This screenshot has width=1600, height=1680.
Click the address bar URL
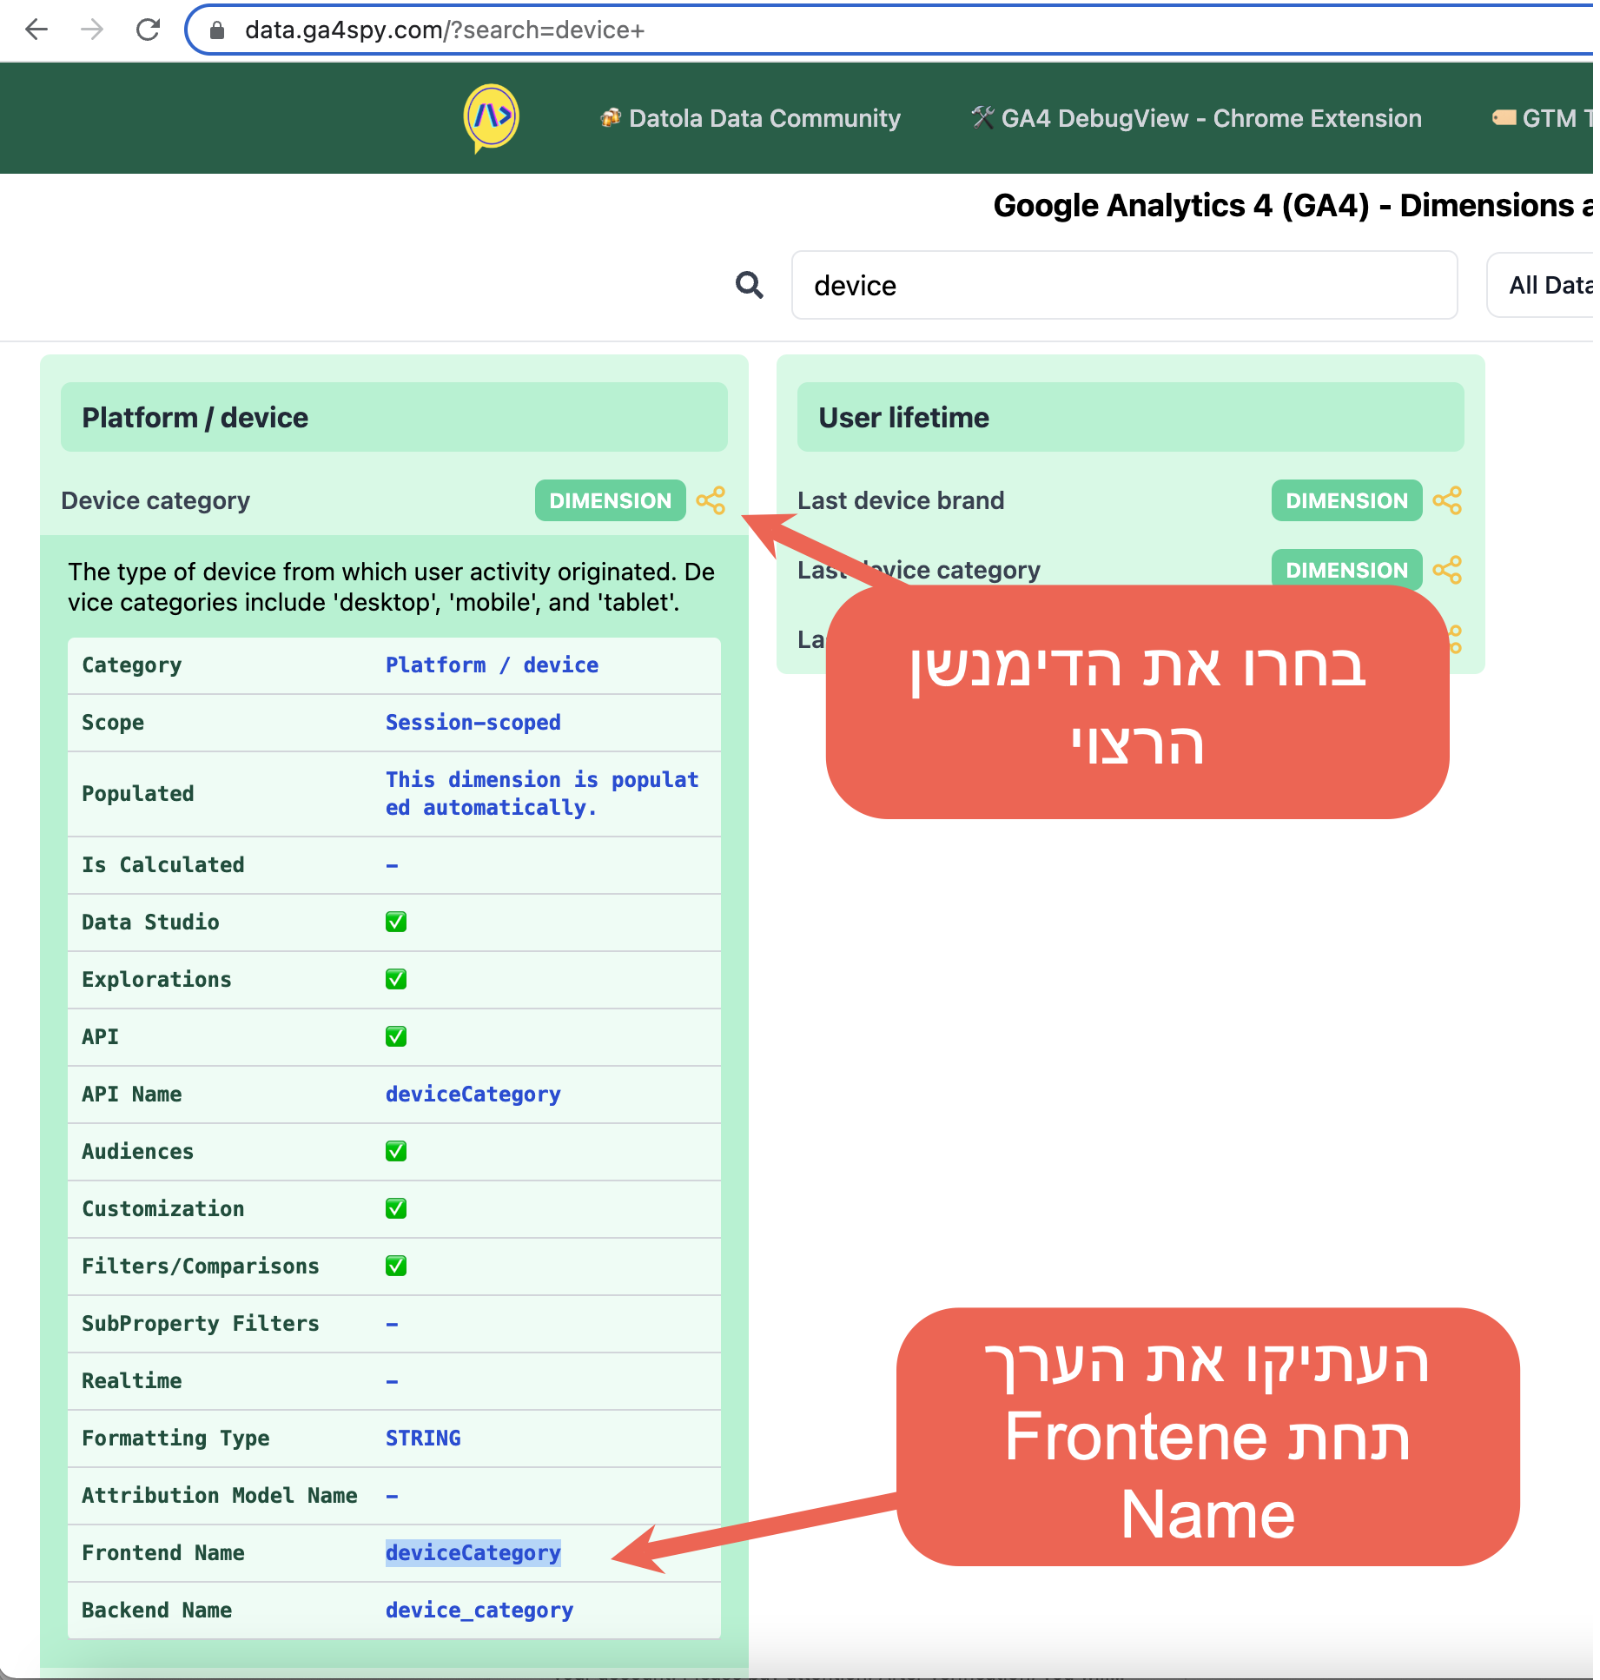coord(445,30)
